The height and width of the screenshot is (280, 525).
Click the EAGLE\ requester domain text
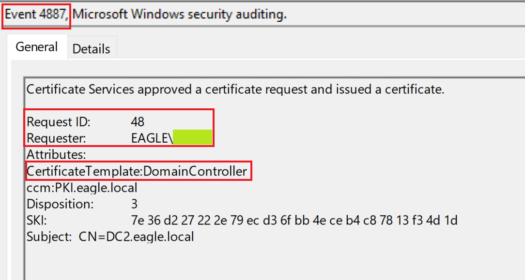(152, 138)
